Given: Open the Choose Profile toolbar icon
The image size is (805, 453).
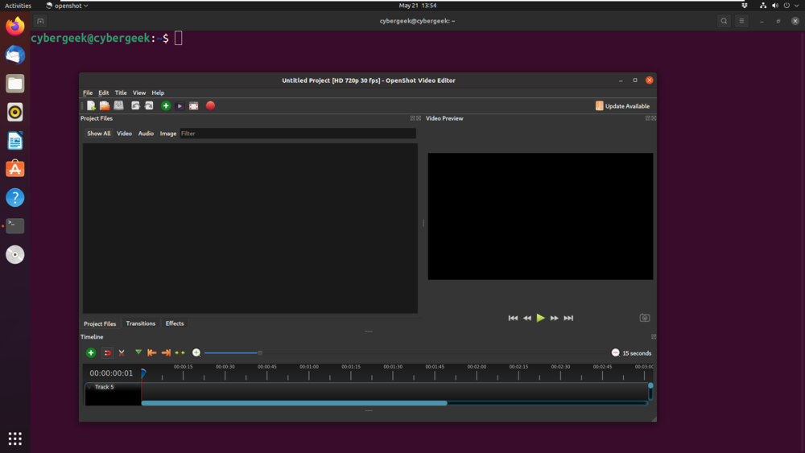Looking at the screenshot, I should click(180, 106).
